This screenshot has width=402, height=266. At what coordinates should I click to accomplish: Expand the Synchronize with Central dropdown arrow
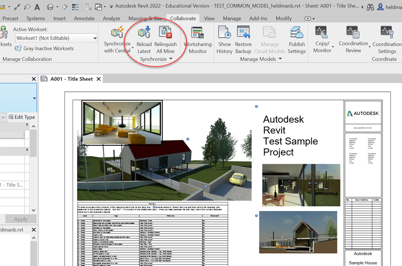[x=133, y=48]
